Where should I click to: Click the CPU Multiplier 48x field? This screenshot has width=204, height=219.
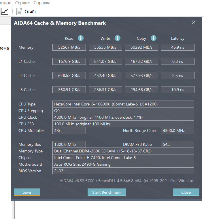point(69,131)
